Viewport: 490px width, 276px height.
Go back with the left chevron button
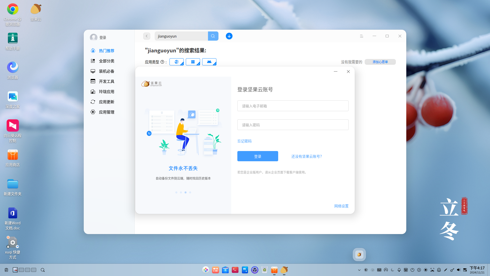(147, 36)
